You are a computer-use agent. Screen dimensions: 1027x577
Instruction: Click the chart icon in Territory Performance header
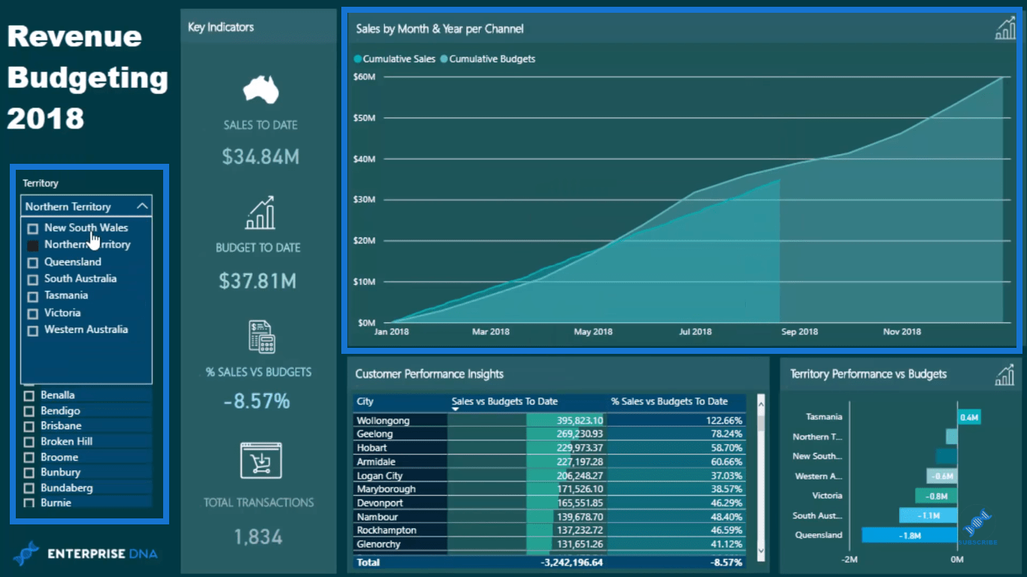coord(1005,374)
